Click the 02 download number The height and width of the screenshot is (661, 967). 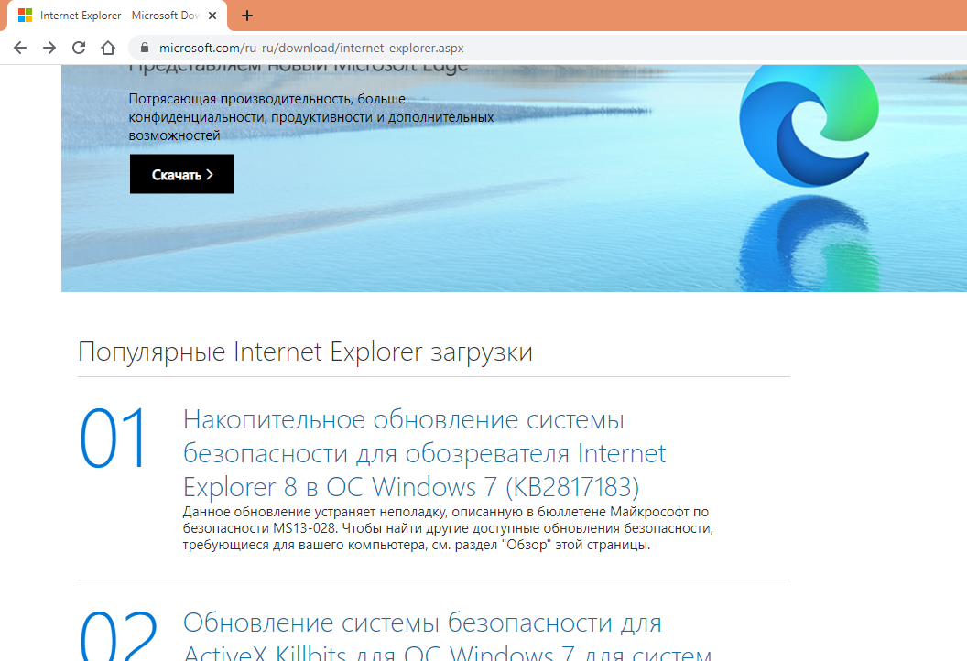[x=118, y=636]
